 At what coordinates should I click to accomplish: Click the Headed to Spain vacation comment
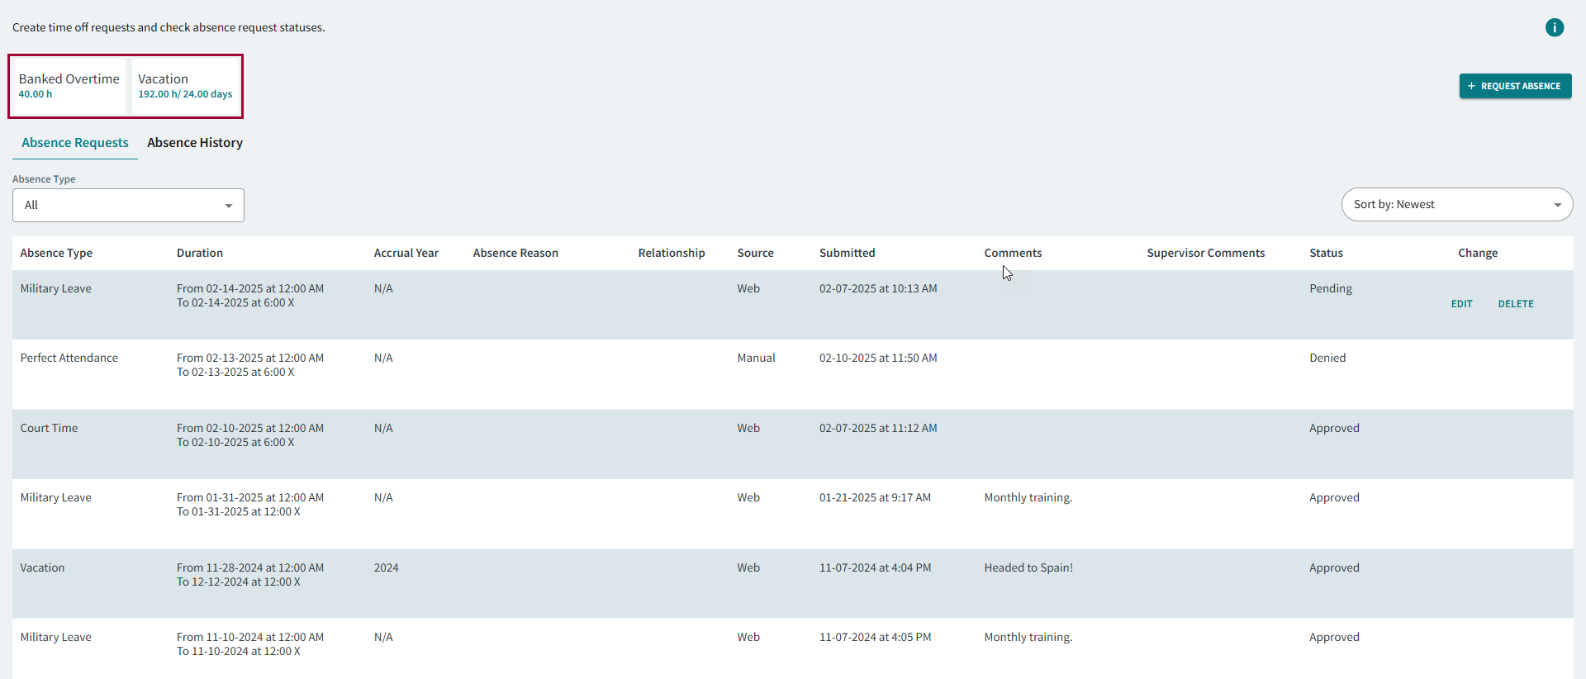(1028, 567)
